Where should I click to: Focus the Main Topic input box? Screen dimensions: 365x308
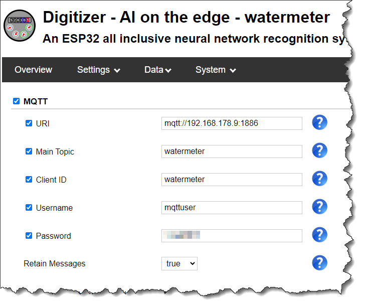coord(232,151)
